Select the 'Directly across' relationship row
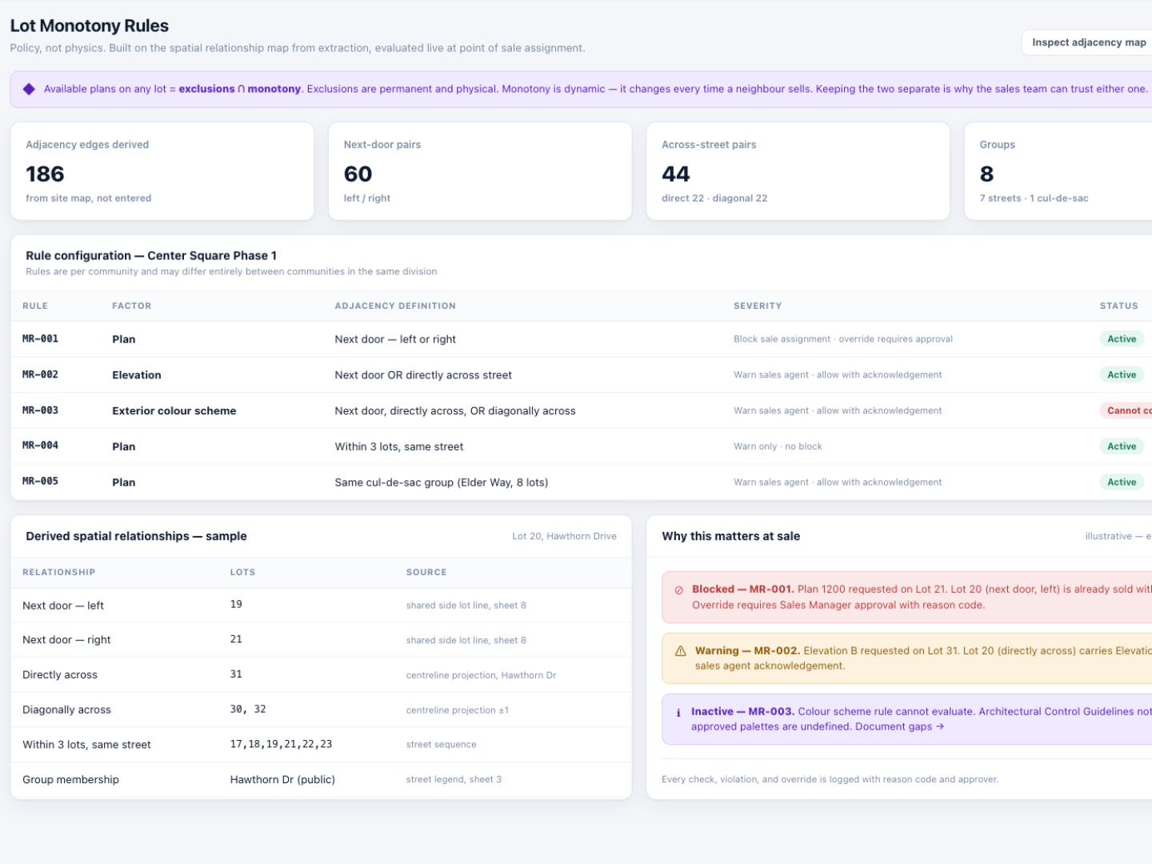 tap(321, 675)
